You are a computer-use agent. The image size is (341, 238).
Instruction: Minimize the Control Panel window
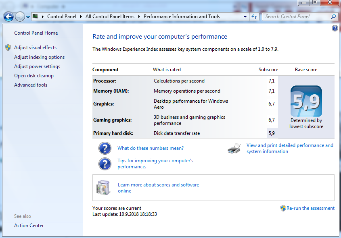tap(304, 2)
